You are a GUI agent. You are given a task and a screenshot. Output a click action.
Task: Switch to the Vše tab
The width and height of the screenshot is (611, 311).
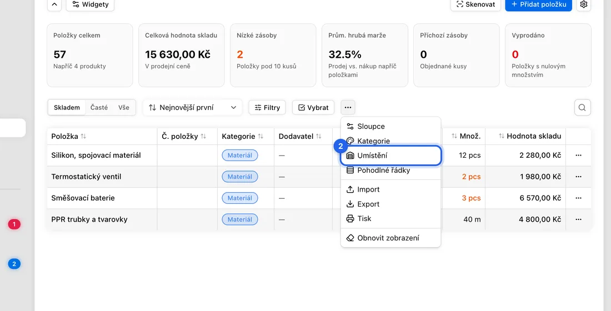[x=124, y=108]
